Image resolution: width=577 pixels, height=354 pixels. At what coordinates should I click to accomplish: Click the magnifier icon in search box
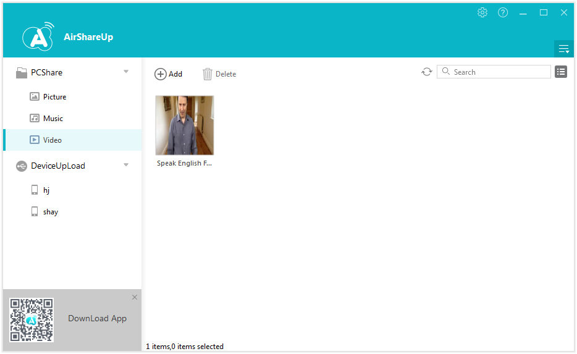click(445, 72)
